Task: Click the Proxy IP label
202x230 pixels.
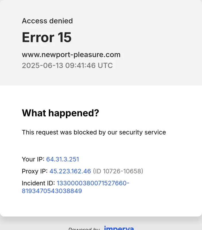Action: click(35, 171)
